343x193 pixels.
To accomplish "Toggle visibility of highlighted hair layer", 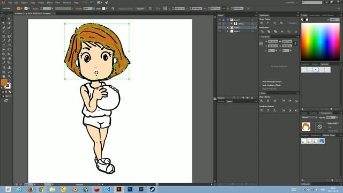I will [x=219, y=27].
